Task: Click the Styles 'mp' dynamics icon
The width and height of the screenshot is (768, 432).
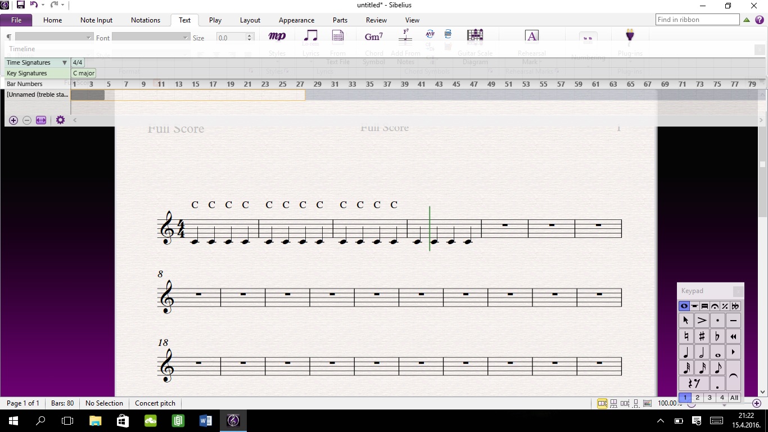Action: click(x=277, y=37)
